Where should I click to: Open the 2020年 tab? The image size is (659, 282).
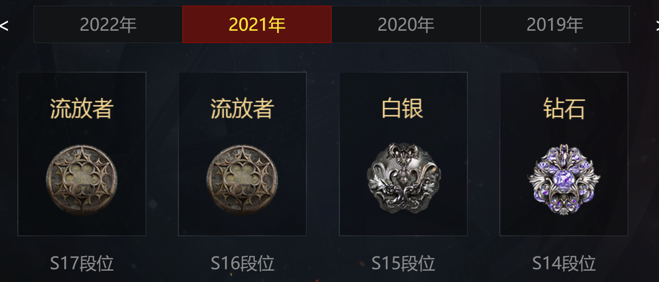[406, 25]
